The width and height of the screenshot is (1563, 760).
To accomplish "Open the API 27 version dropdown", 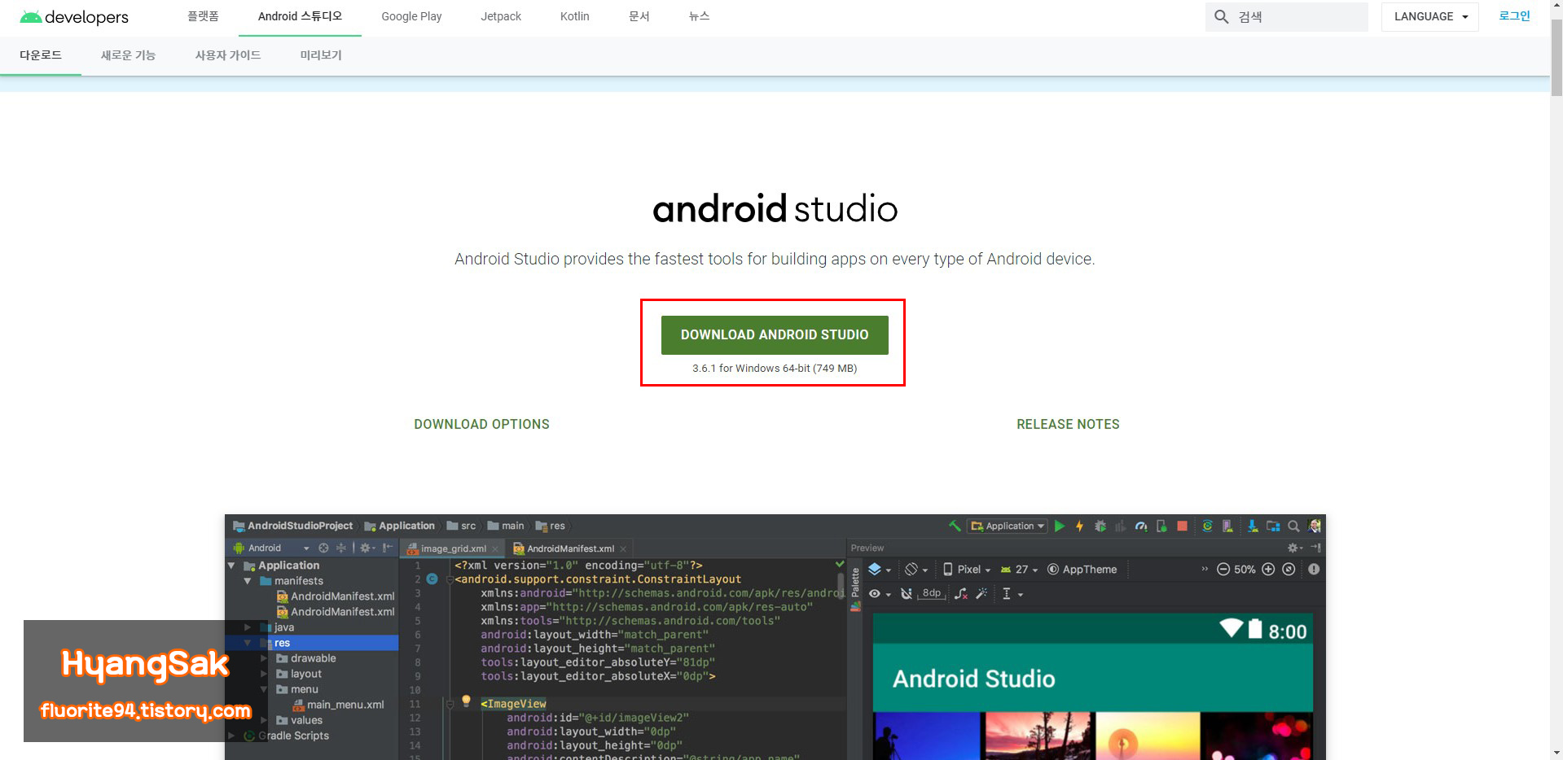I will click(x=1019, y=570).
